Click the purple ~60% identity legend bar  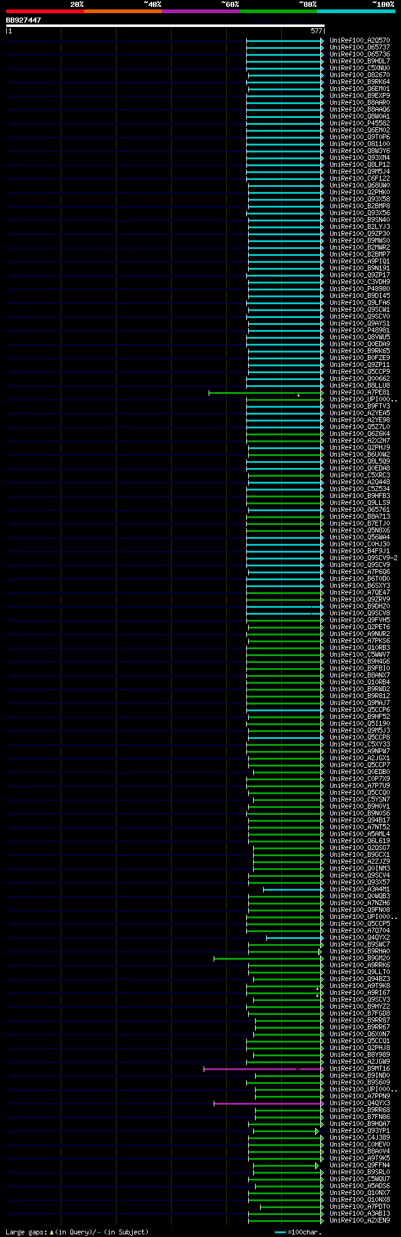200,11
